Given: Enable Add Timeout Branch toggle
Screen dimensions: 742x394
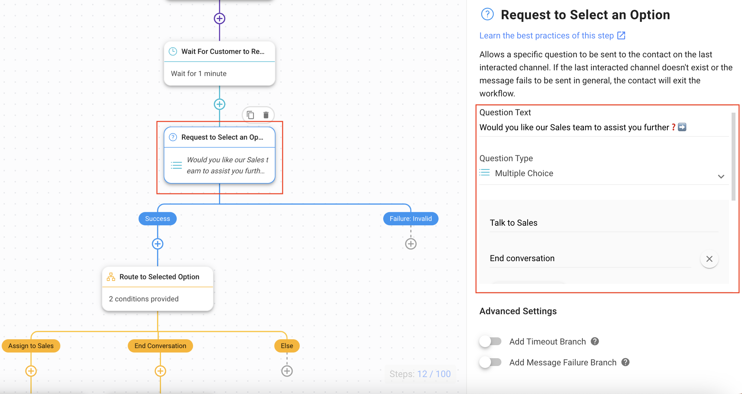Looking at the screenshot, I should 490,341.
